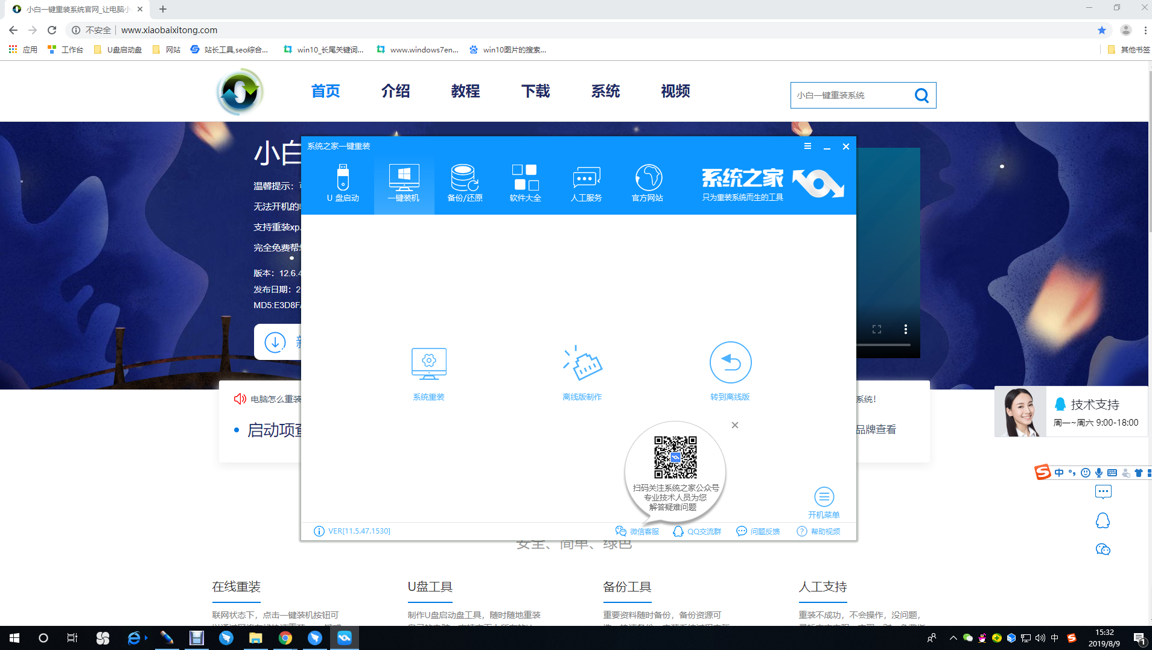
Task: Start 系统重装 reinstall
Action: point(429,371)
